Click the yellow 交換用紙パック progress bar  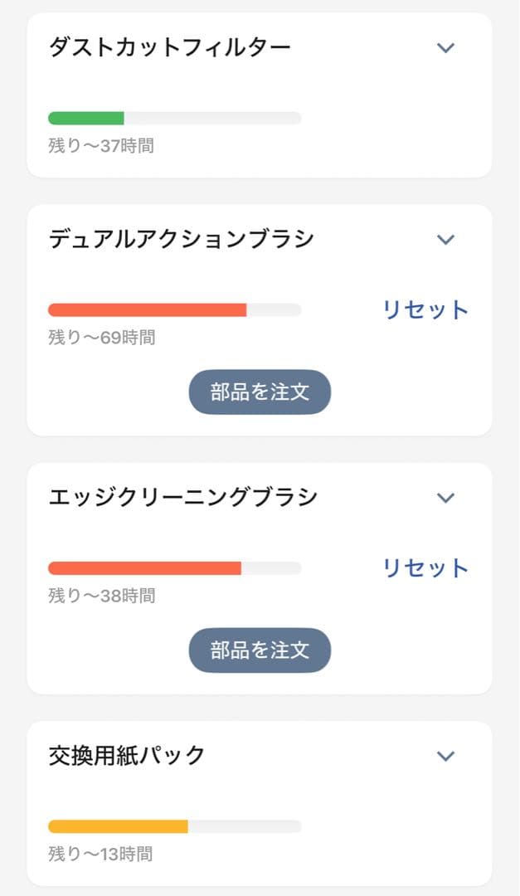pos(119,826)
